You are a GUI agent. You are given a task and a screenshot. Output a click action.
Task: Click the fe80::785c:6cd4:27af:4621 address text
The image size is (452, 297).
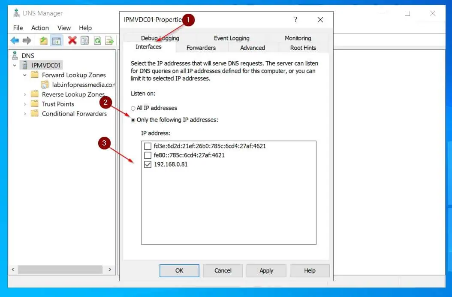click(x=189, y=155)
